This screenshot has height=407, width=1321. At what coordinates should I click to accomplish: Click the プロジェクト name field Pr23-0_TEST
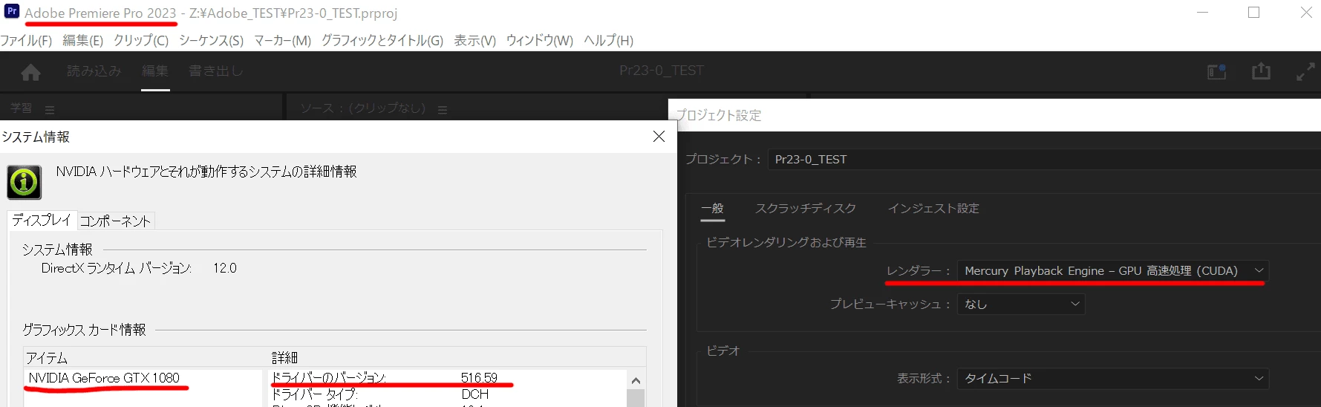click(1044, 159)
